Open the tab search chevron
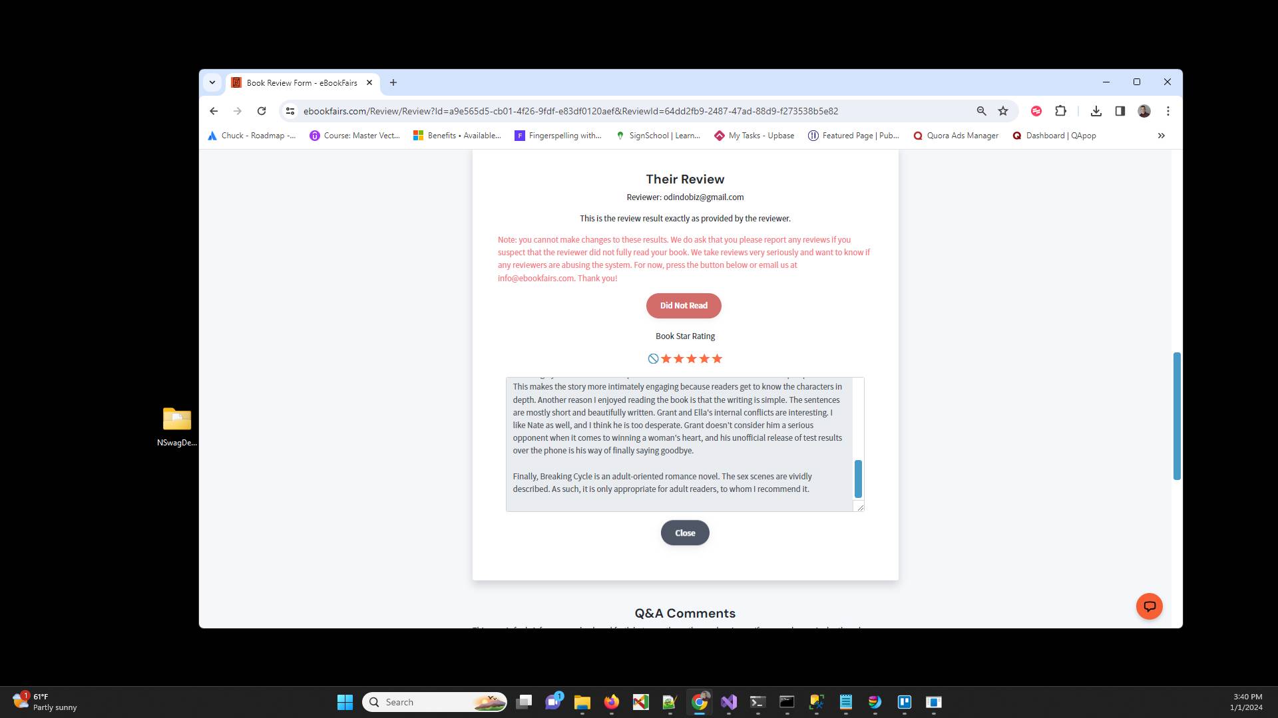The image size is (1278, 718). (x=212, y=82)
